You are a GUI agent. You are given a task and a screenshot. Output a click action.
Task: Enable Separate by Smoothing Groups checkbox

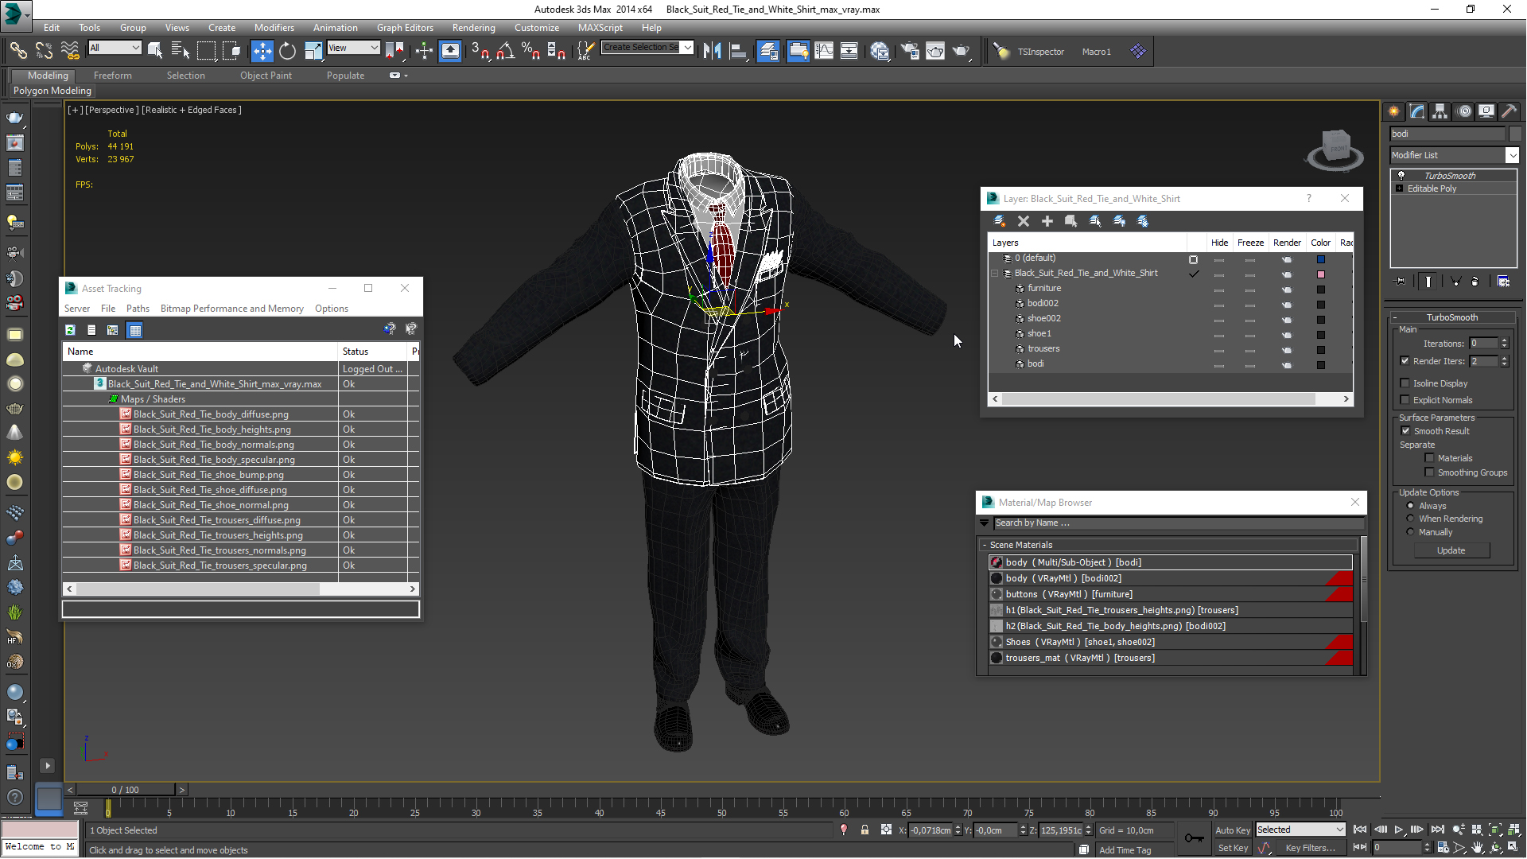tap(1429, 472)
